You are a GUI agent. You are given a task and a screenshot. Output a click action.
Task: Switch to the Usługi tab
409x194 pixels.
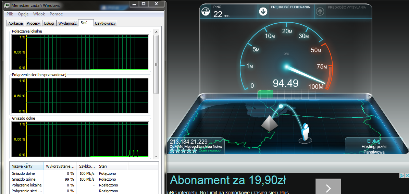click(49, 23)
